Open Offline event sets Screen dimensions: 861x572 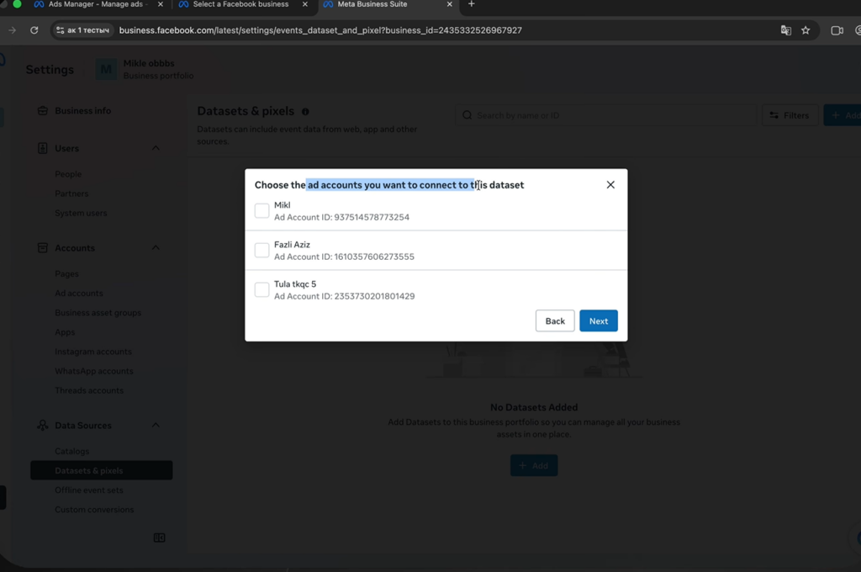(x=89, y=490)
